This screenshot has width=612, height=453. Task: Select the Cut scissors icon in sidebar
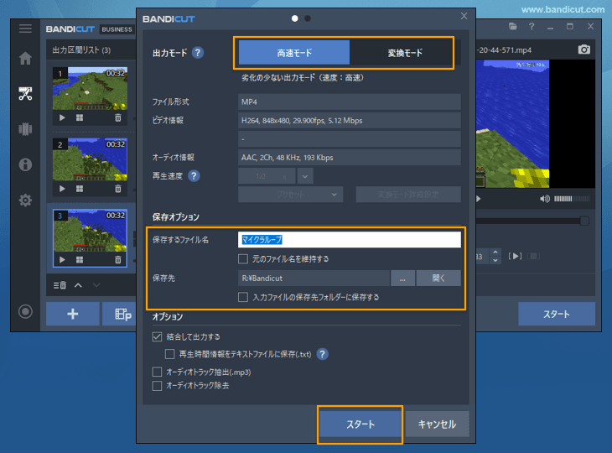pos(25,93)
